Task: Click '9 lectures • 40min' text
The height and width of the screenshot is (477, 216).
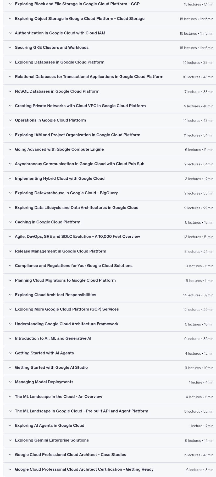Action: click(199, 106)
